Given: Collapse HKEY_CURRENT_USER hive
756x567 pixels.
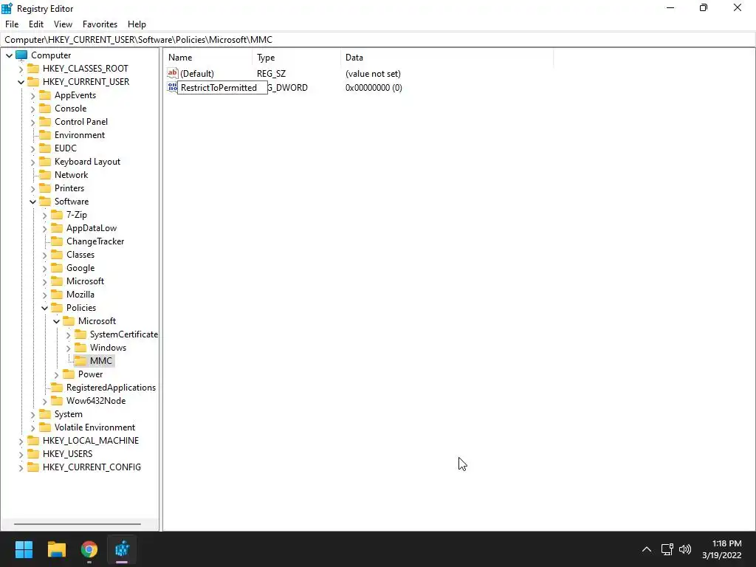Looking at the screenshot, I should (x=21, y=82).
